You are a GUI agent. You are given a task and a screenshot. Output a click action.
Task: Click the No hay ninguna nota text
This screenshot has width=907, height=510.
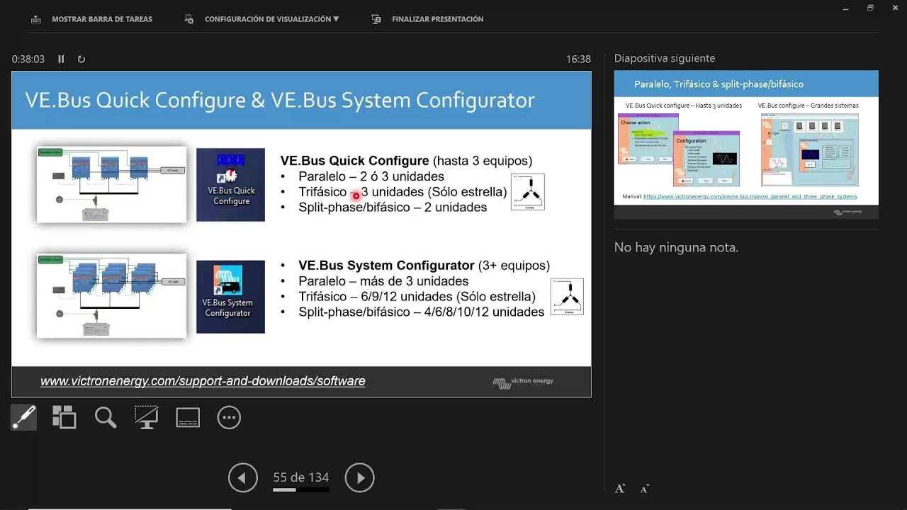tap(676, 247)
